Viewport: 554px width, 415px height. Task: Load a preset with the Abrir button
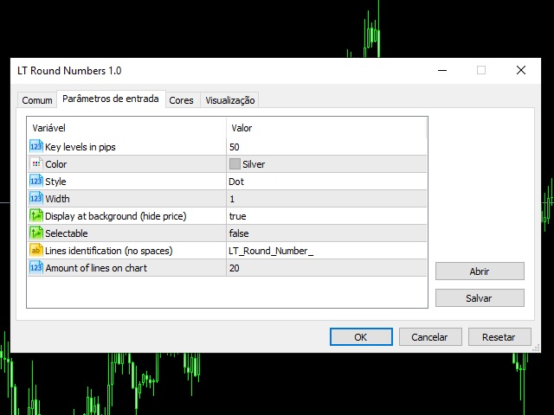coord(480,271)
